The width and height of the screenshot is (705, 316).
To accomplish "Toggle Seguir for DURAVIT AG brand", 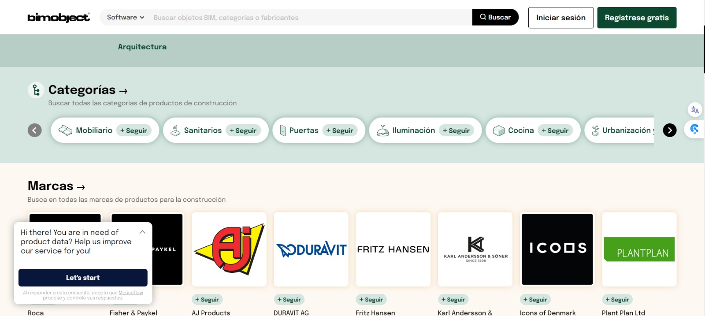I will (x=289, y=300).
